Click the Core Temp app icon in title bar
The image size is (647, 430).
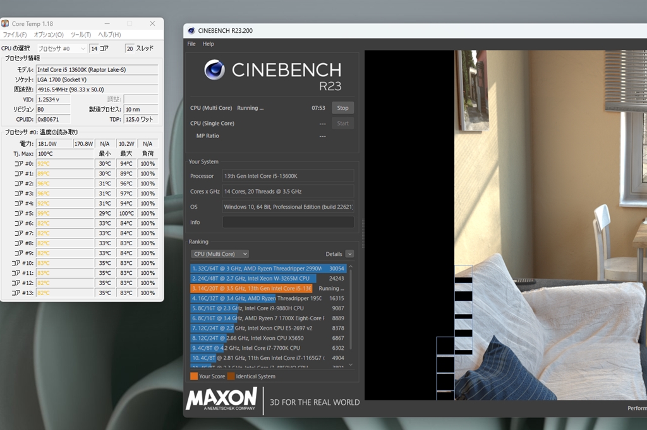5,23
